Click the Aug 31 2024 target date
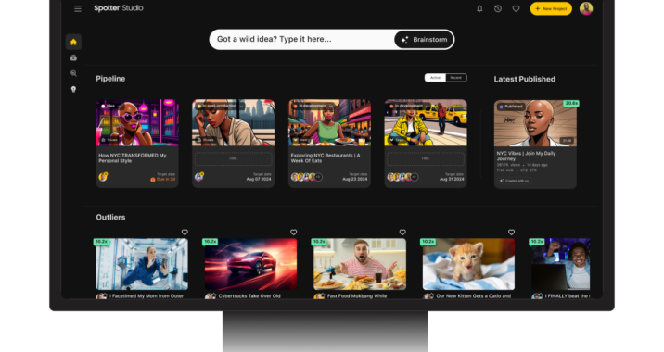Screen dimensions: 664x352 point(452,180)
